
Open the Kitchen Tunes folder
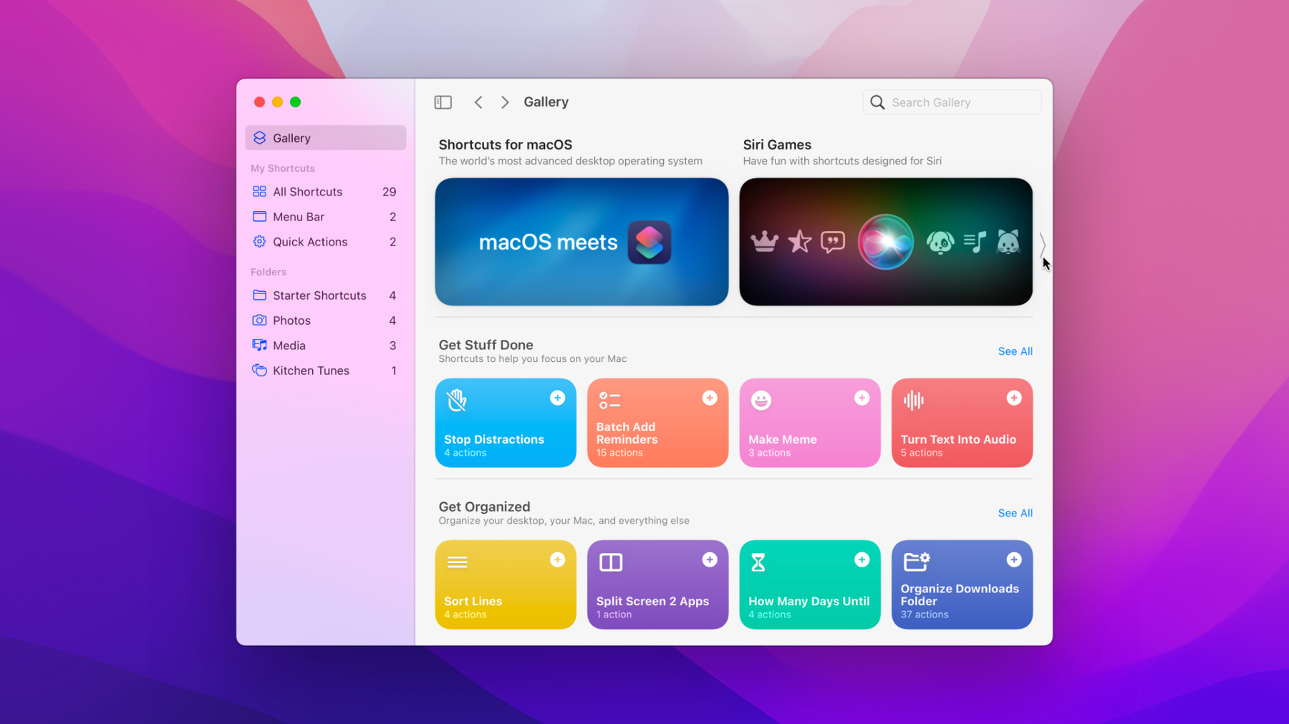point(325,371)
